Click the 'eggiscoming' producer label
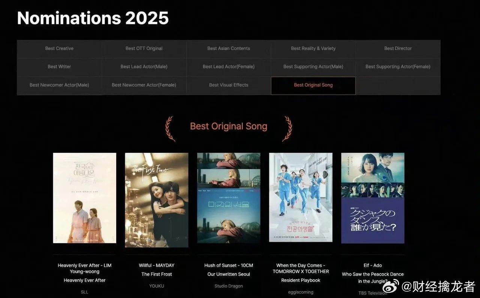This screenshot has width=480, height=298. [301, 292]
